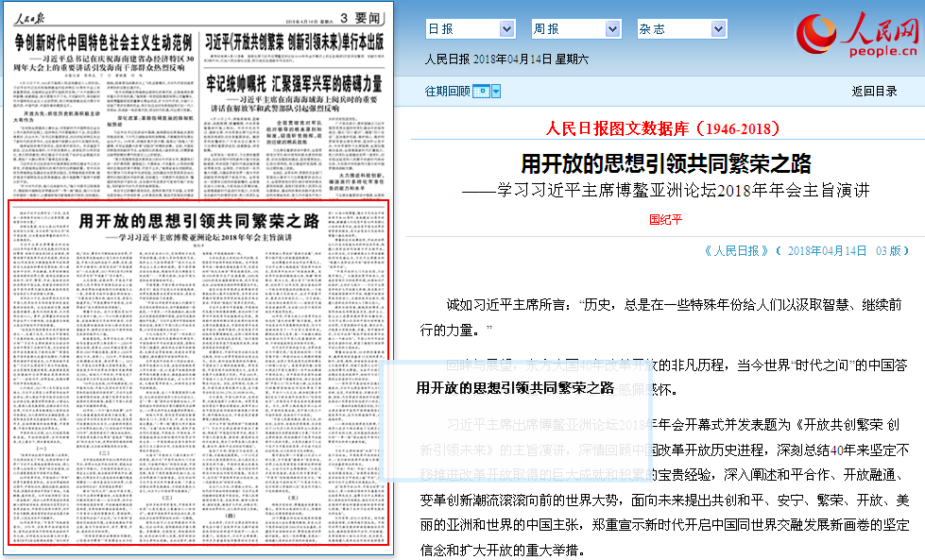Image resolution: width=925 pixels, height=560 pixels.
Task: Open author link 国纪平
Action: point(665,220)
